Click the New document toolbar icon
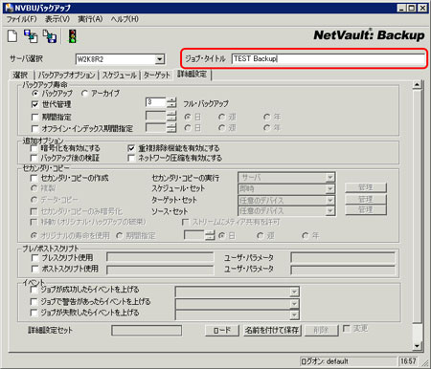The image size is (431, 369). click(x=12, y=36)
